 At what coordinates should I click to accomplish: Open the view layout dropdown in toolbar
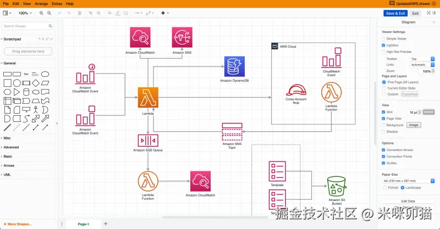tap(7, 13)
